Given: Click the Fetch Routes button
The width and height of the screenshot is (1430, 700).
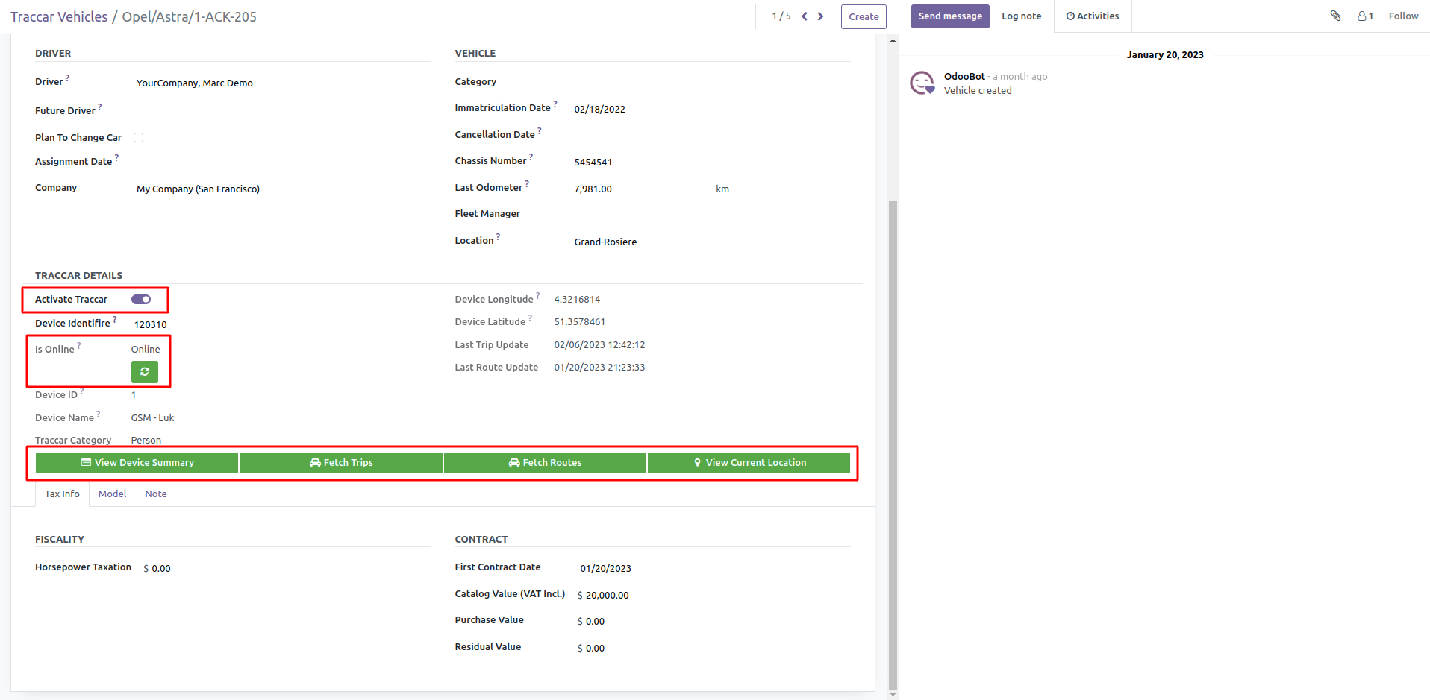Looking at the screenshot, I should click(545, 463).
